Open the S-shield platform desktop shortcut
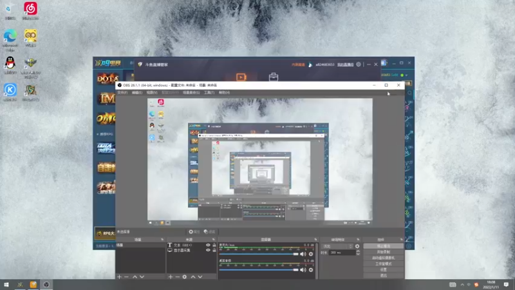Screen dimensions: 515x290 click(30, 92)
